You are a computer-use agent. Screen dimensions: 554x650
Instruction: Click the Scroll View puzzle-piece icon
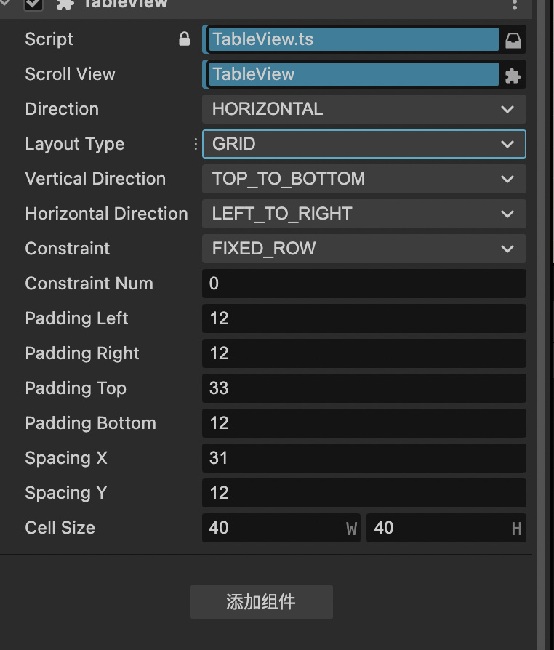(x=513, y=74)
